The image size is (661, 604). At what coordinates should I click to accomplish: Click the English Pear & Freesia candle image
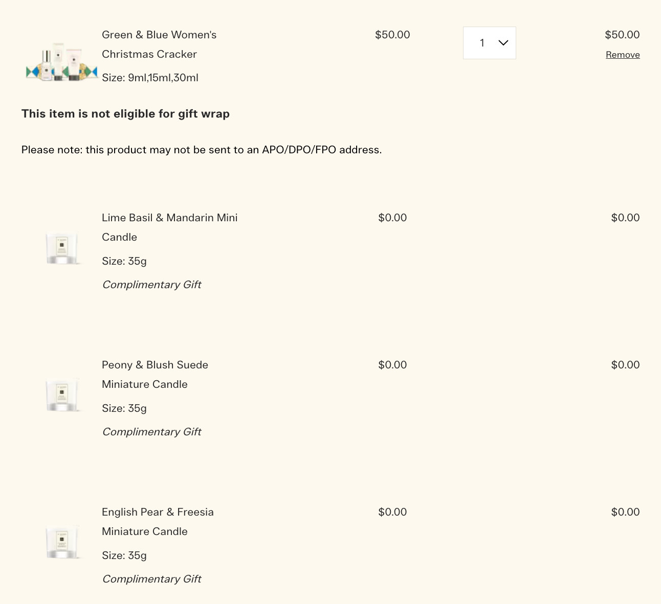tap(62, 542)
